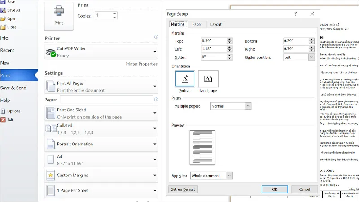The image size is (359, 202).
Task: Click the Page Setup help question mark
Action: 296,14
